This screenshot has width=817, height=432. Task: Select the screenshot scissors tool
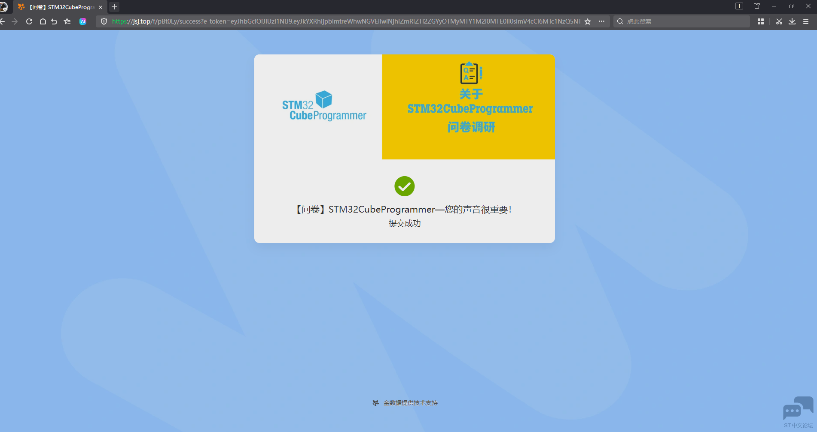click(x=779, y=21)
